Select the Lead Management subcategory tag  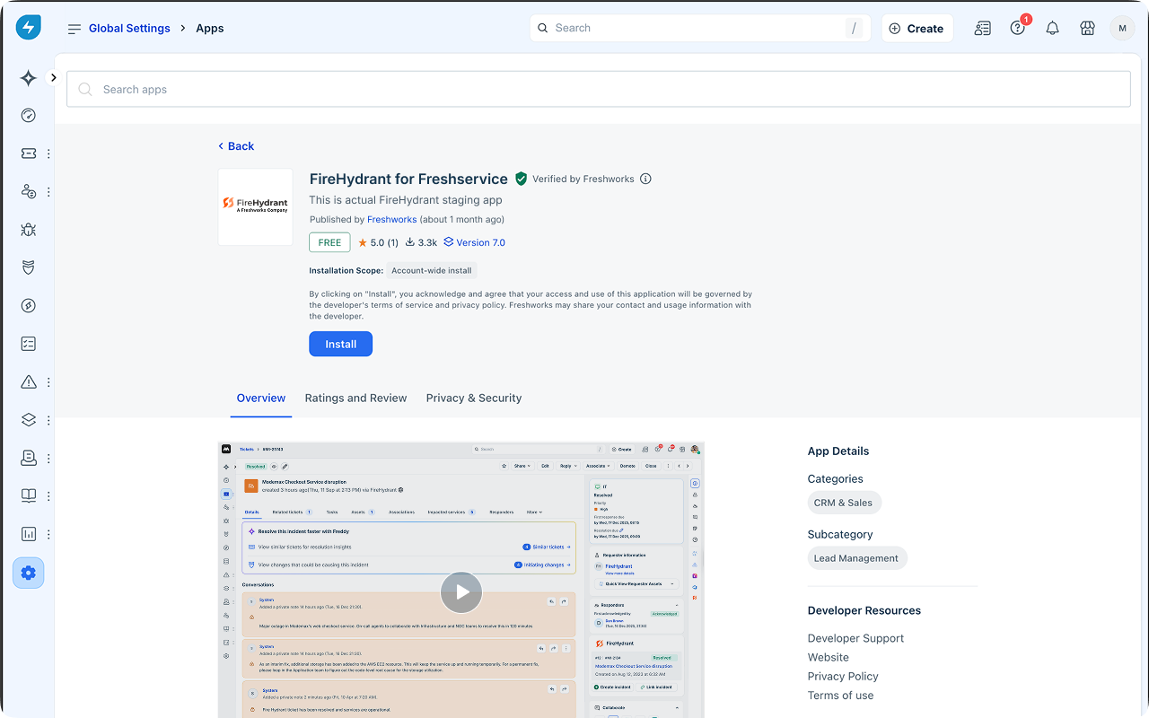pyautogui.click(x=856, y=558)
